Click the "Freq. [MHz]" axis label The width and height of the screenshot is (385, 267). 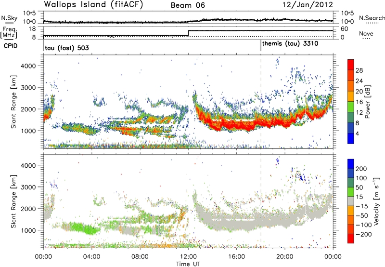click(9, 33)
